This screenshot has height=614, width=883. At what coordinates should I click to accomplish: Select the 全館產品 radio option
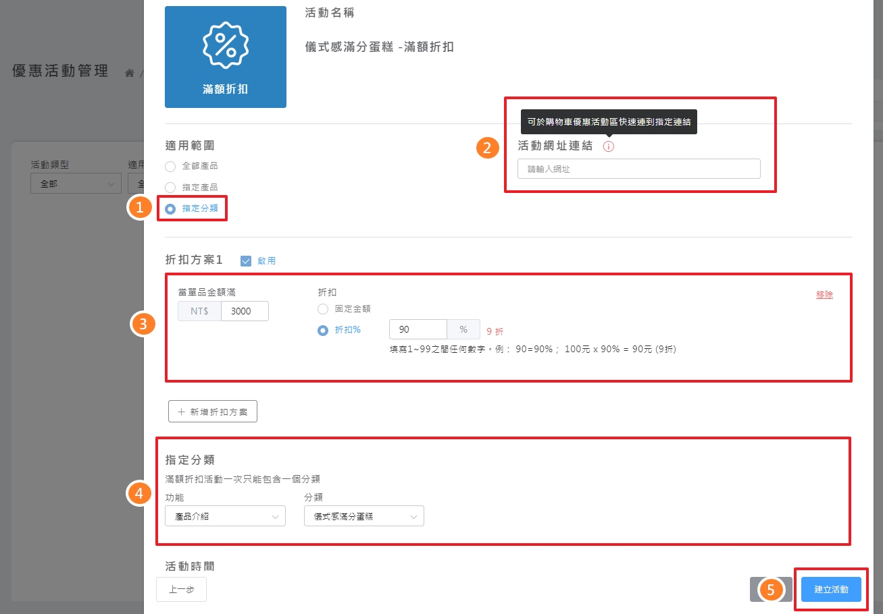point(170,166)
